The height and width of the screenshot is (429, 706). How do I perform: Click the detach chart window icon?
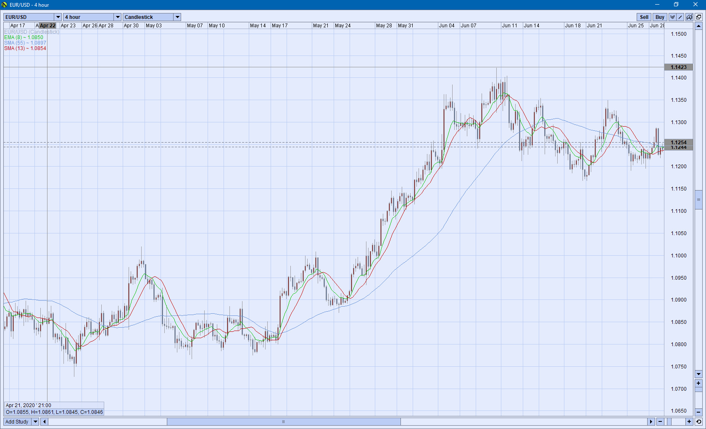coord(698,17)
